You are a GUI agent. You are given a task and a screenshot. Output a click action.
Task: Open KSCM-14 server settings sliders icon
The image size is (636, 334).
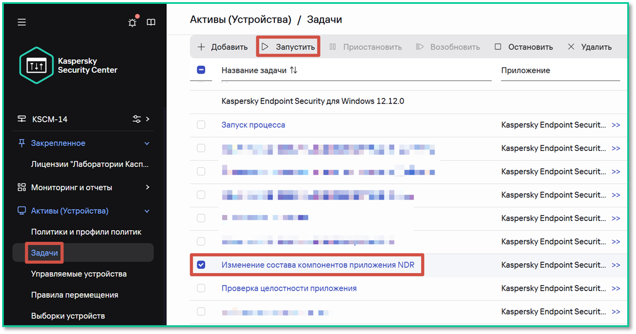coord(137,119)
